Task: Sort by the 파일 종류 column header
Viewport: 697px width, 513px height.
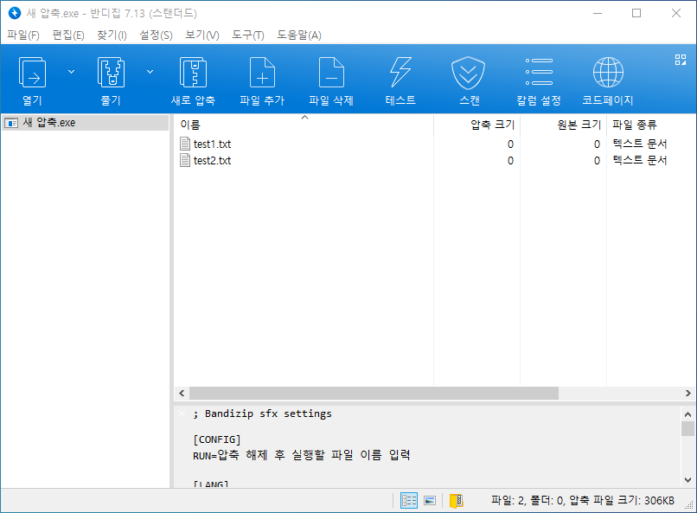Action: click(x=651, y=125)
